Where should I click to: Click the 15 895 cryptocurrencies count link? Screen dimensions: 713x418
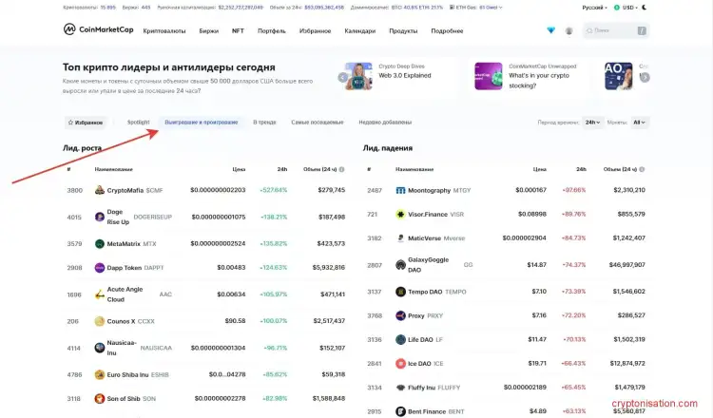point(107,8)
